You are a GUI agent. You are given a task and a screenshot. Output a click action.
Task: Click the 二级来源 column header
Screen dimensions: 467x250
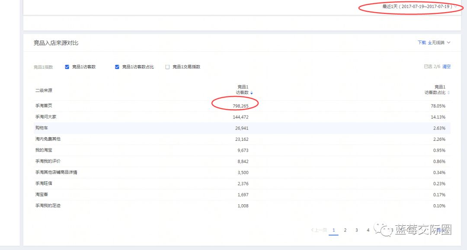pos(44,91)
